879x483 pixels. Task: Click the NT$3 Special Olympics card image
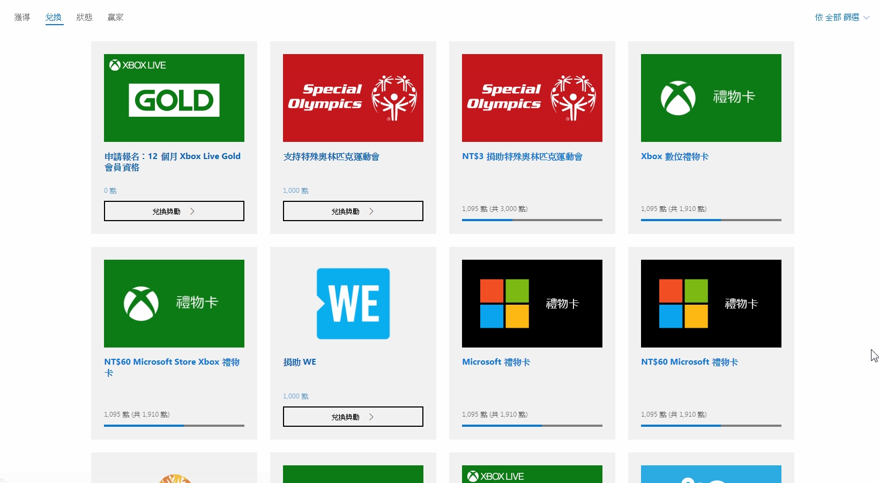(x=531, y=98)
